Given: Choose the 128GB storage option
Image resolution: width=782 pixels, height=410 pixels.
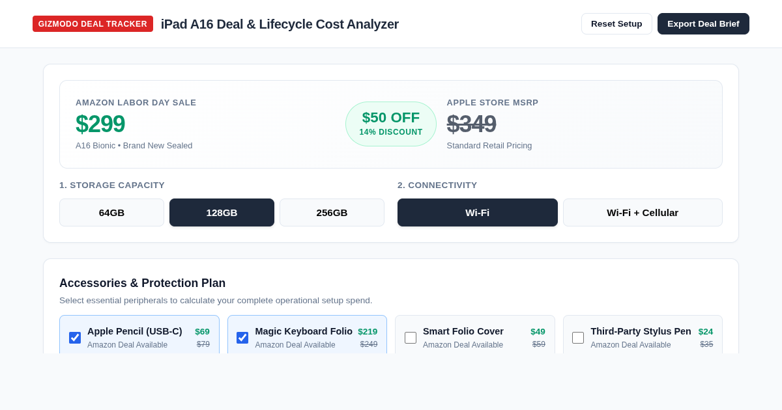Looking at the screenshot, I should pyautogui.click(x=222, y=213).
